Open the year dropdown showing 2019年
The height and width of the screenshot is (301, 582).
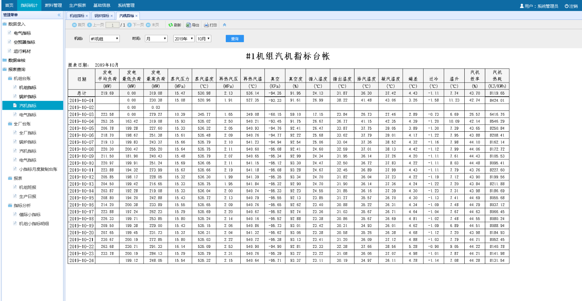pos(184,39)
